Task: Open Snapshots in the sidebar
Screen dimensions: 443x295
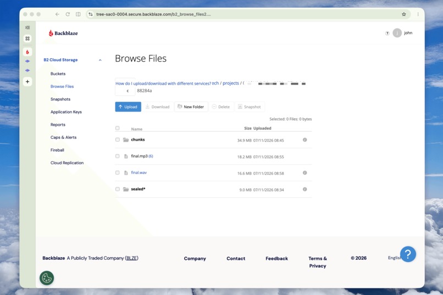Action: [x=60, y=99]
